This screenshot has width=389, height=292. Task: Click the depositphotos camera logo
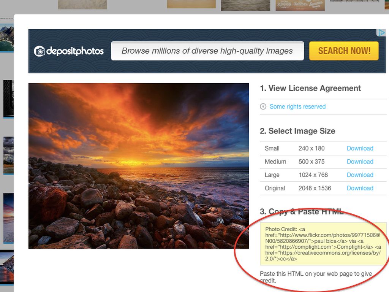40,51
